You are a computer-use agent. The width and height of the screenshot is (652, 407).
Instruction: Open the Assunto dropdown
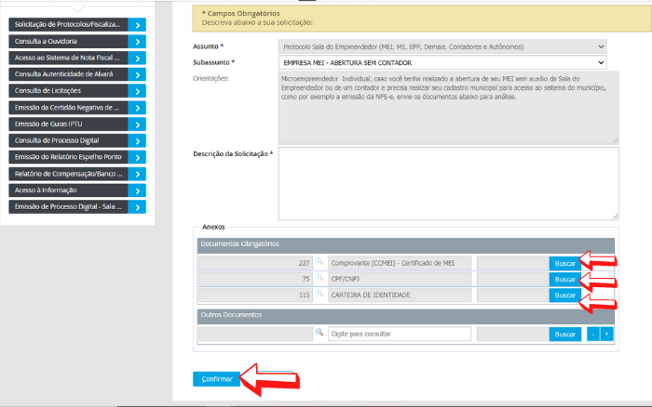tap(442, 45)
